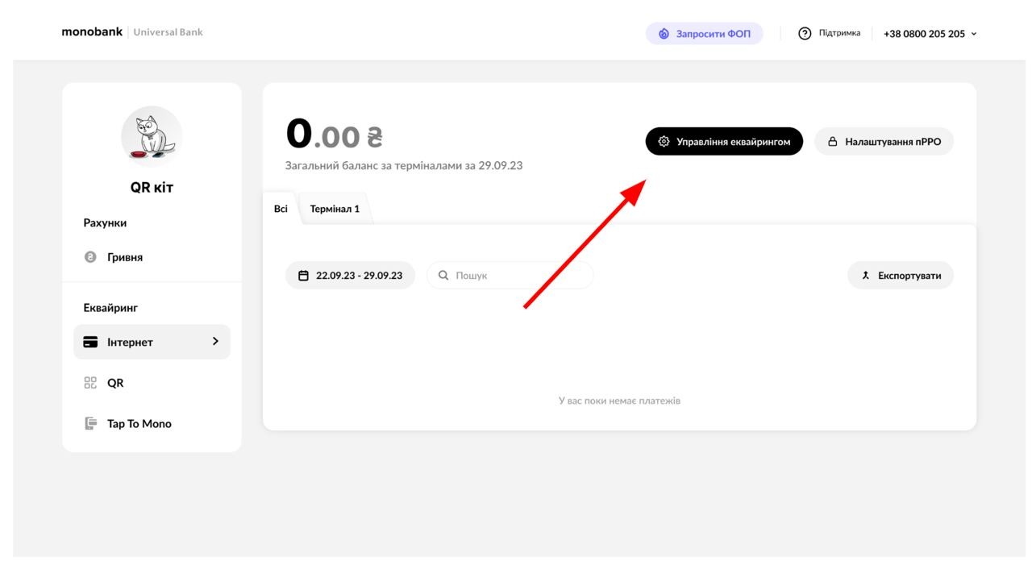Viewport: 1032px width, 561px height.
Task: Expand Інтернет acquiring chevron
Action: (215, 342)
